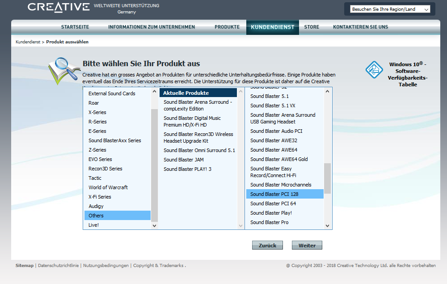Open the Startseite menu
Image resolution: width=447 pixels, height=284 pixels.
[x=75, y=27]
